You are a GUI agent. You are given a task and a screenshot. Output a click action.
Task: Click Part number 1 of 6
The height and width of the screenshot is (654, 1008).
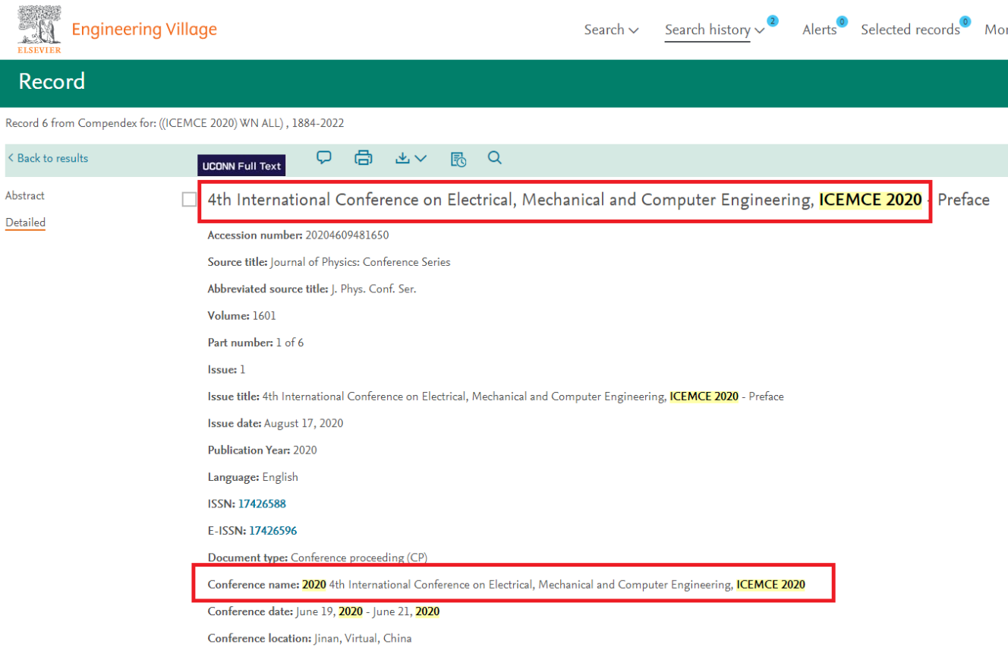point(289,343)
